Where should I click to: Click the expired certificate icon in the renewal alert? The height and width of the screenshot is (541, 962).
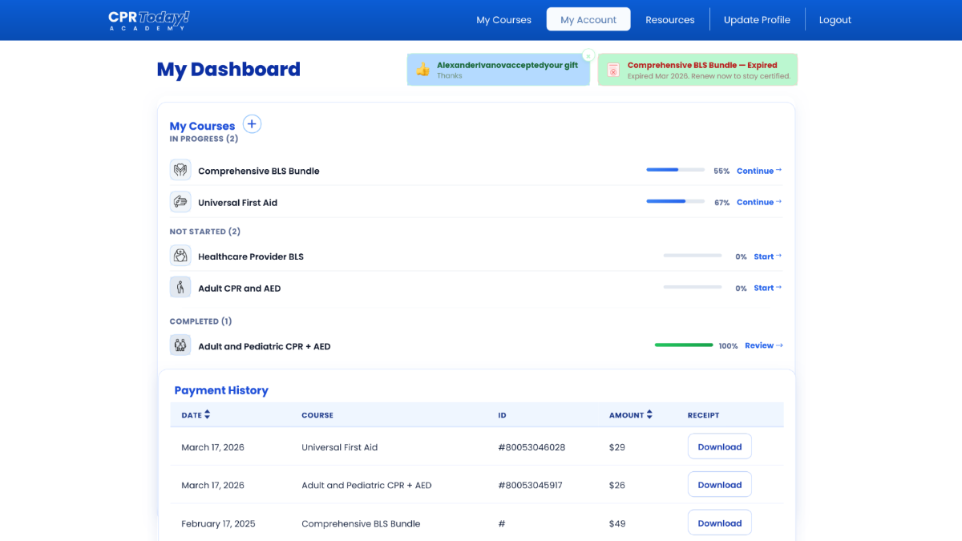pos(613,70)
